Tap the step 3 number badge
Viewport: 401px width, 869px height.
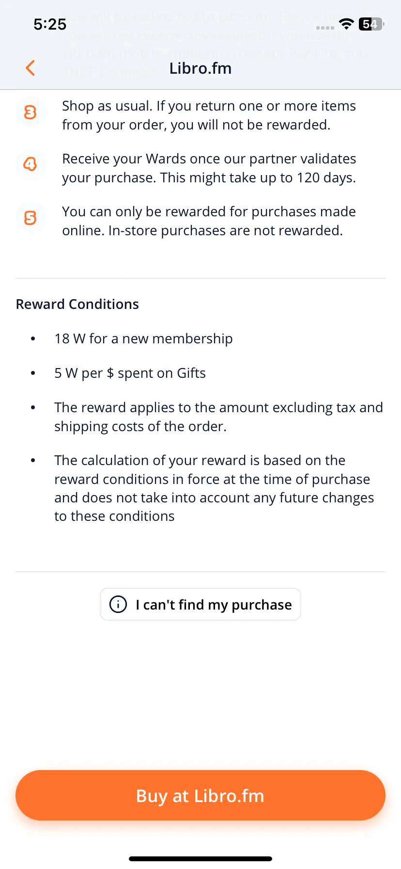pos(31,113)
